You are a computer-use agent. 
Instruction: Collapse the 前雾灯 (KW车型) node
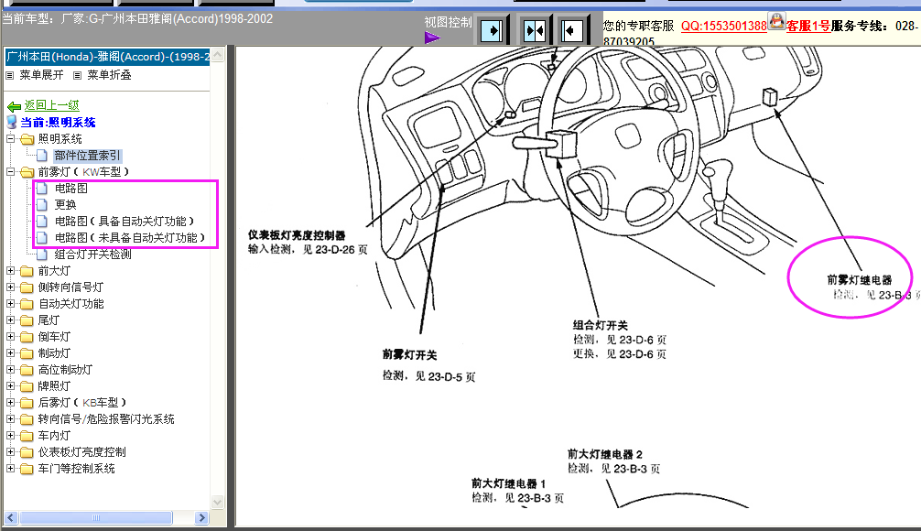[11, 172]
